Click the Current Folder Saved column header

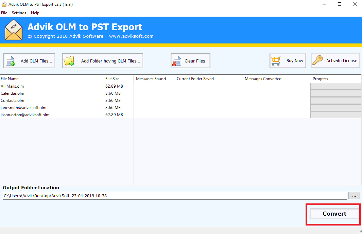pos(208,79)
